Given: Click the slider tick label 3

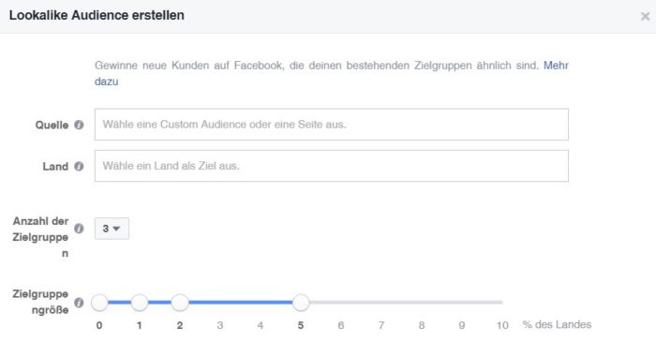Looking at the screenshot, I should [x=220, y=325].
